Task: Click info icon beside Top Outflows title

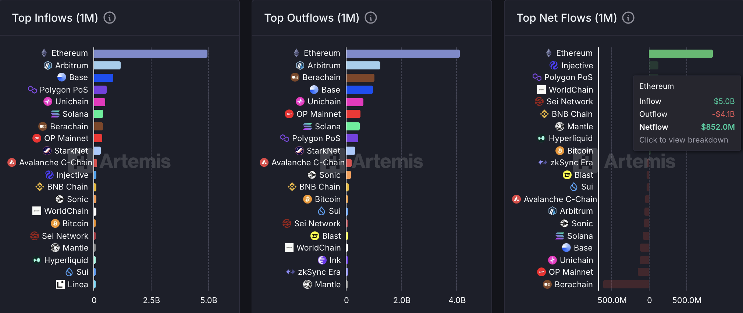Action: pos(371,18)
